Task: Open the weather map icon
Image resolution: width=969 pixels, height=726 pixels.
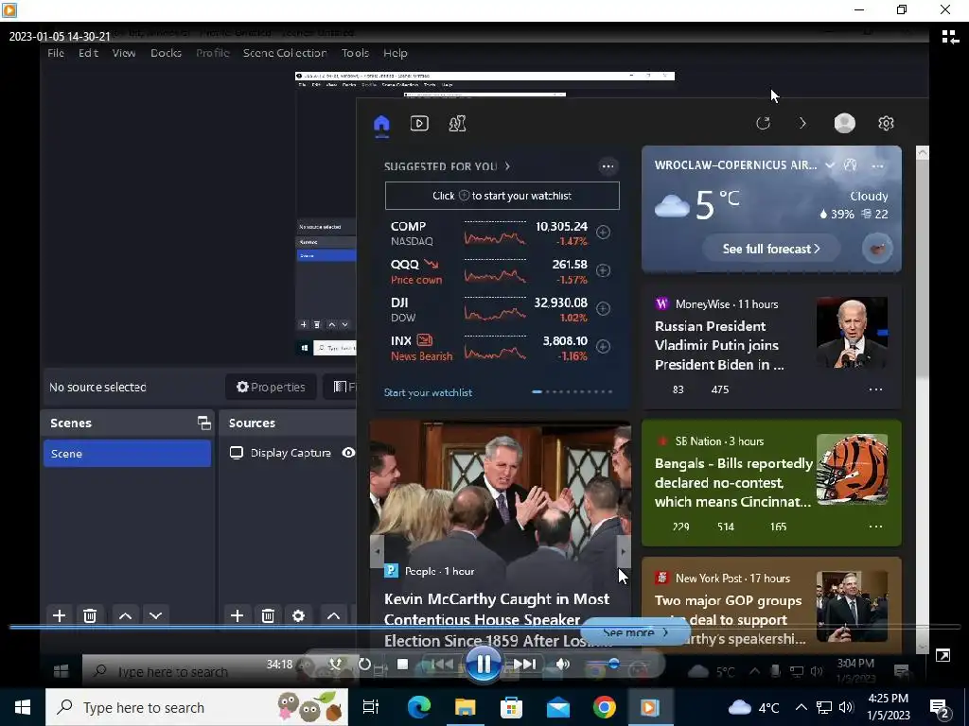Action: (851, 164)
